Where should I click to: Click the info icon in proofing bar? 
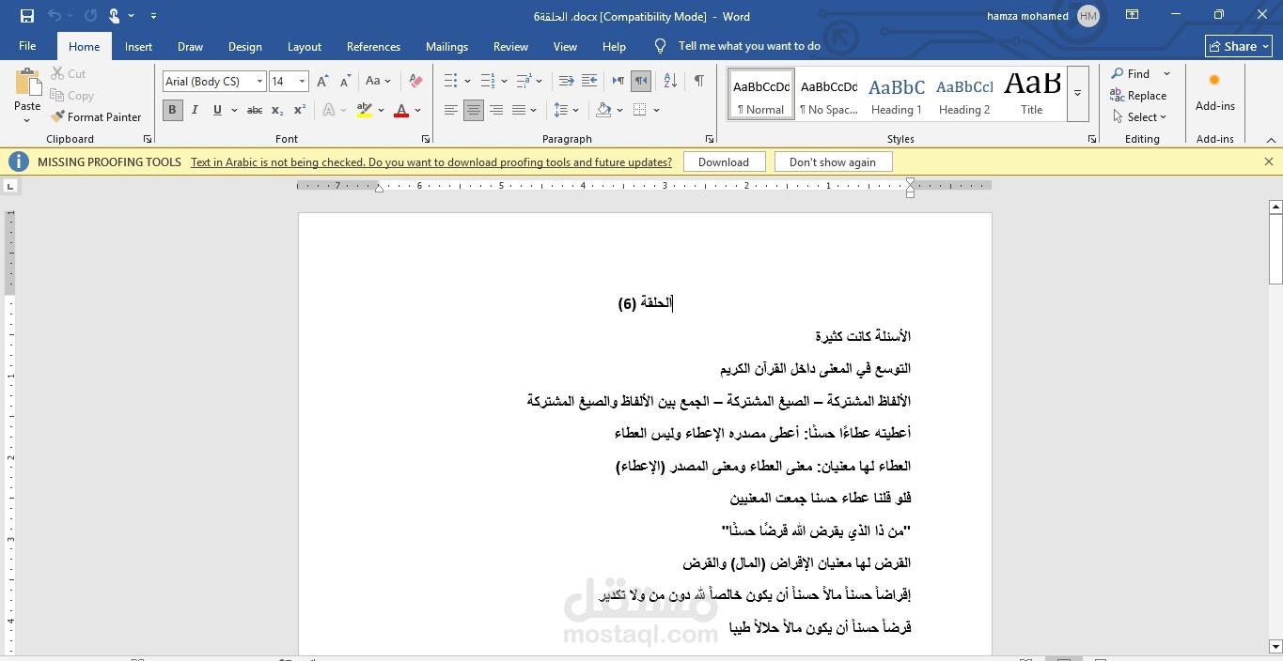point(18,161)
